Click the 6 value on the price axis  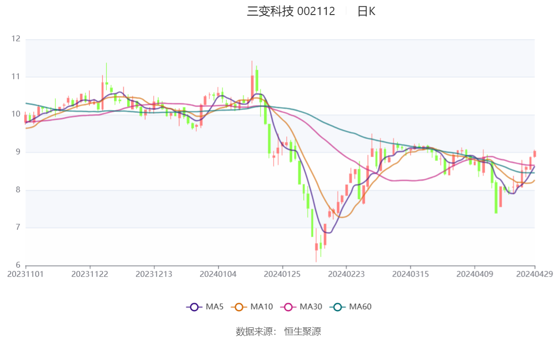pyautogui.click(x=18, y=265)
